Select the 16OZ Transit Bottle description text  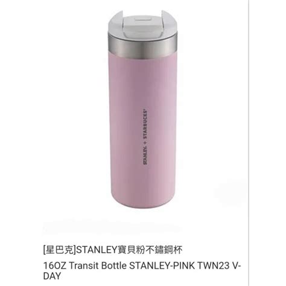click(142, 271)
